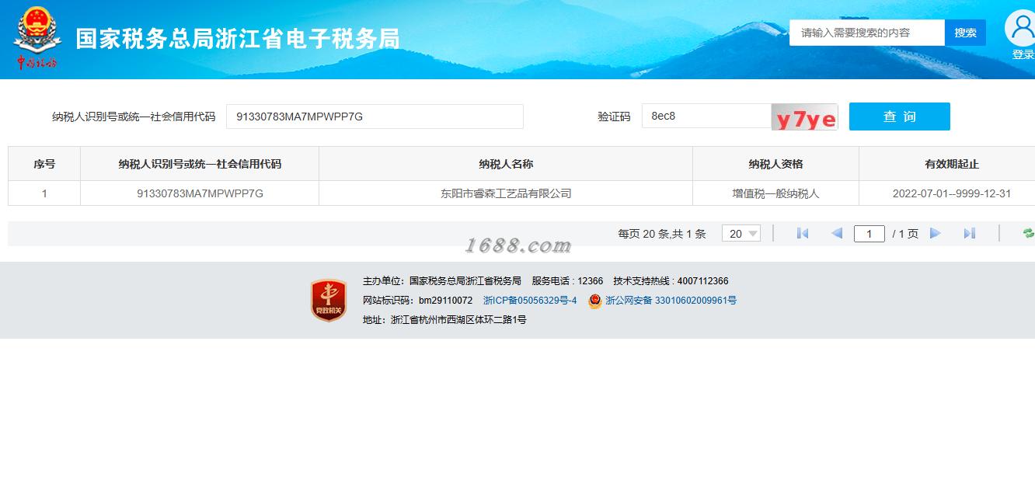Focus the 验证码 input field
The image size is (1035, 487).
pyautogui.click(x=706, y=117)
